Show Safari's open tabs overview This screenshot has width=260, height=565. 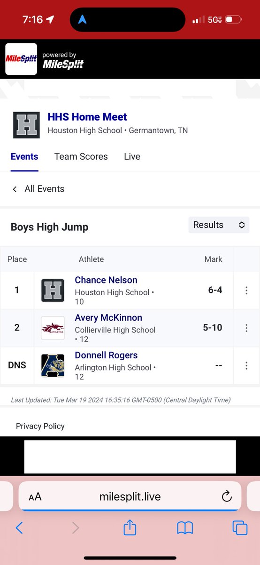[240, 528]
